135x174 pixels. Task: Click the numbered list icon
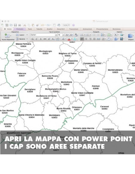click(x=88, y=35)
